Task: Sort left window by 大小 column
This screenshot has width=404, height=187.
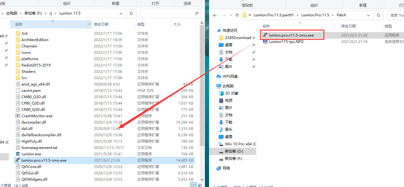Action: (x=177, y=24)
